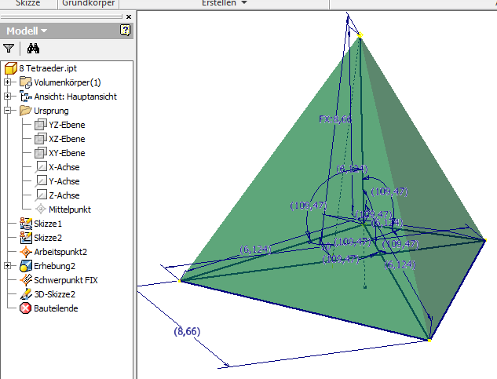Select the Y-Achse axis icon
497x379 pixels.
click(41, 181)
